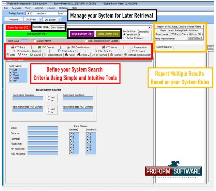Click the Course tab green icon
The width and height of the screenshot is (216, 191).
(31, 55)
